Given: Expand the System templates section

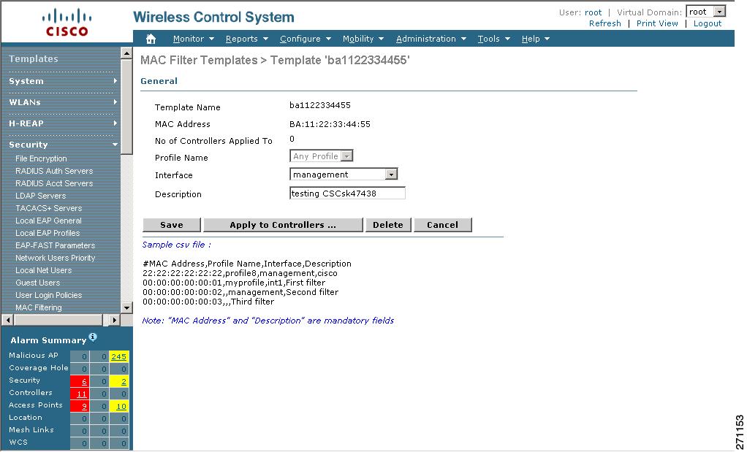Looking at the screenshot, I should tap(63, 81).
